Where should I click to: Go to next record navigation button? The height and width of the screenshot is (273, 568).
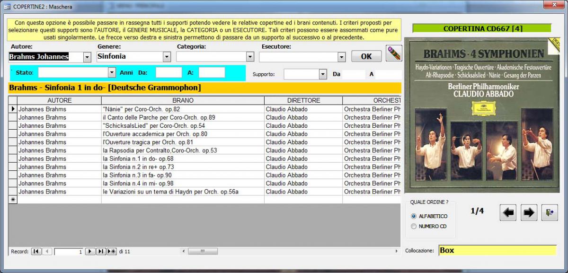90,251
